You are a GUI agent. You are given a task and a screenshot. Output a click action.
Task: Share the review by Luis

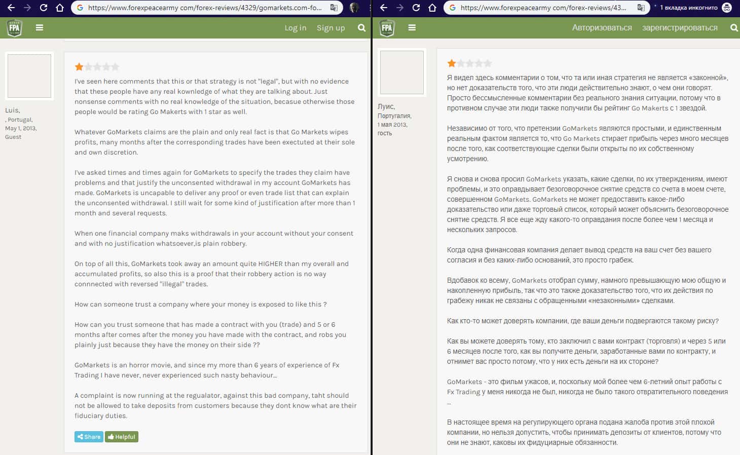tap(89, 437)
